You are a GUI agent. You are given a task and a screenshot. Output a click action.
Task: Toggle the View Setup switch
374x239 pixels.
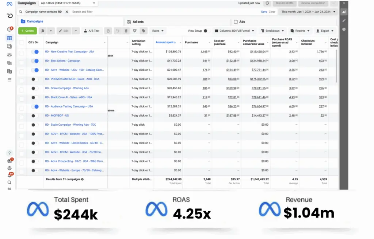tap(207, 31)
